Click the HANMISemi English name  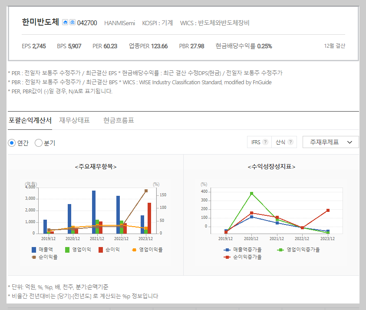pos(119,23)
